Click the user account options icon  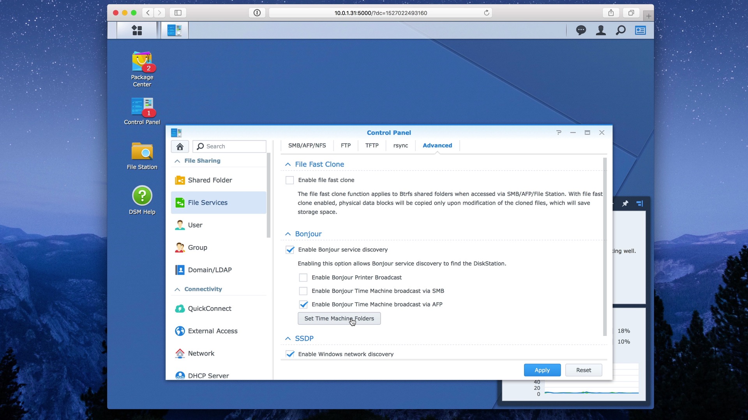[x=601, y=30]
